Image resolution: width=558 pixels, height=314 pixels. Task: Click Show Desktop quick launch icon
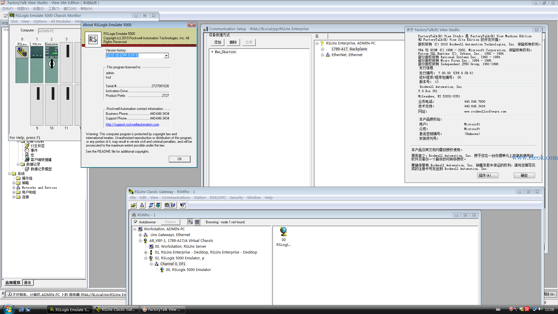click(21, 310)
